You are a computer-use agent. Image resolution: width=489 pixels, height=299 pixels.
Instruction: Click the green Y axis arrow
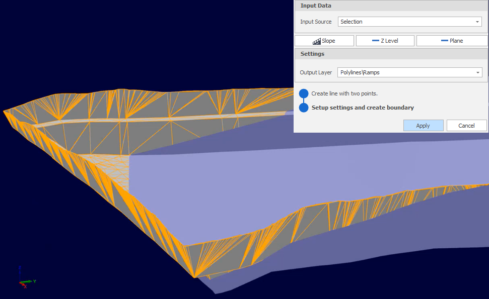click(x=30, y=281)
